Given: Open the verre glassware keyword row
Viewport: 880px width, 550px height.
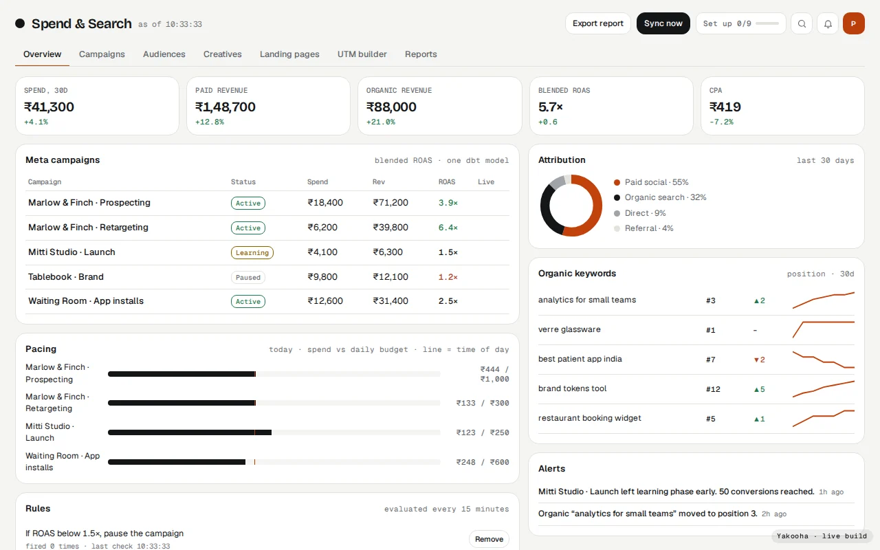Looking at the screenshot, I should [696, 330].
